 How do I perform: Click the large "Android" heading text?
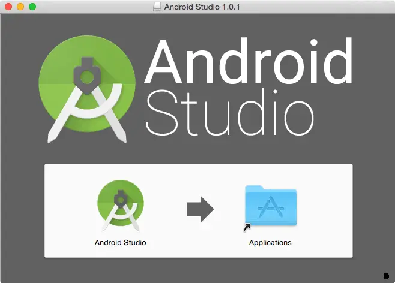pos(248,62)
